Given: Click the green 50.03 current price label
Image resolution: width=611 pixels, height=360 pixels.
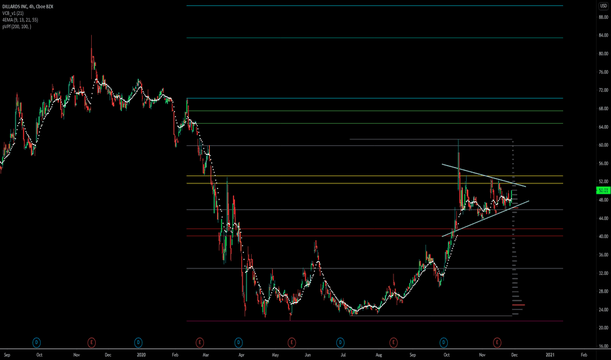Looking at the screenshot, I should click(x=603, y=190).
